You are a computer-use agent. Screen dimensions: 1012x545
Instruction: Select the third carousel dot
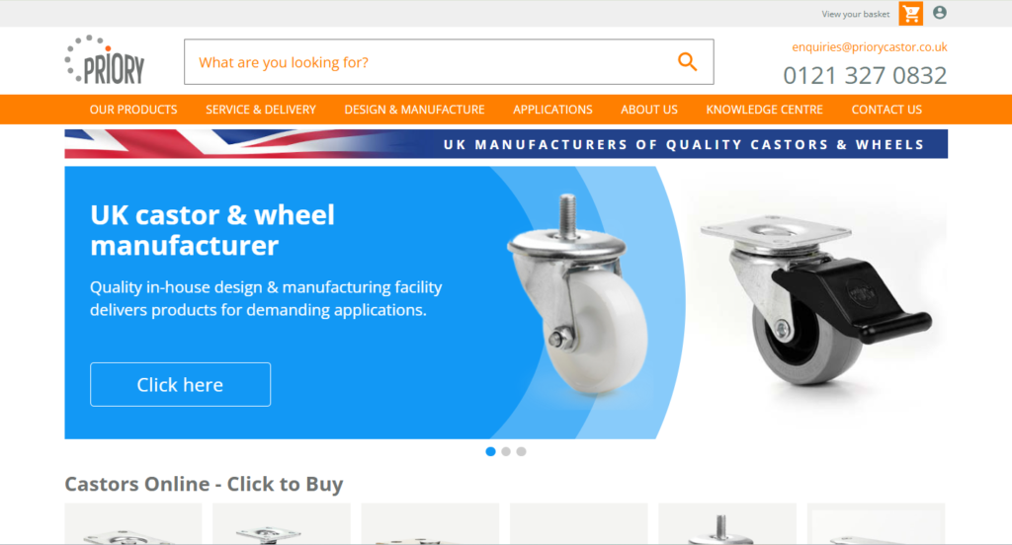(x=522, y=451)
